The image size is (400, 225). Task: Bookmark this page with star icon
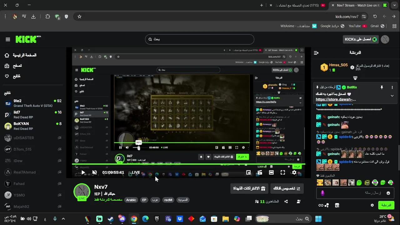pyautogui.click(x=79, y=17)
